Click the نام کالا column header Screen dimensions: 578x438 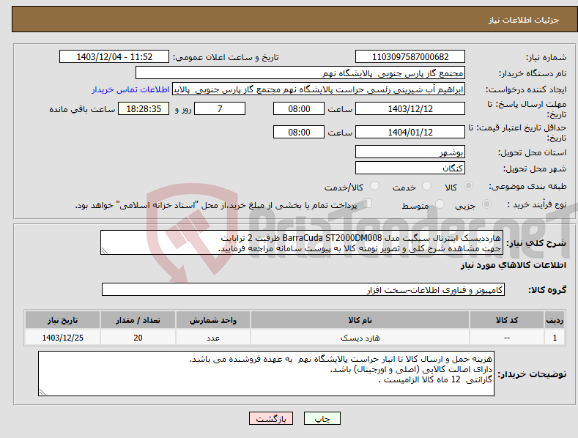click(x=360, y=320)
